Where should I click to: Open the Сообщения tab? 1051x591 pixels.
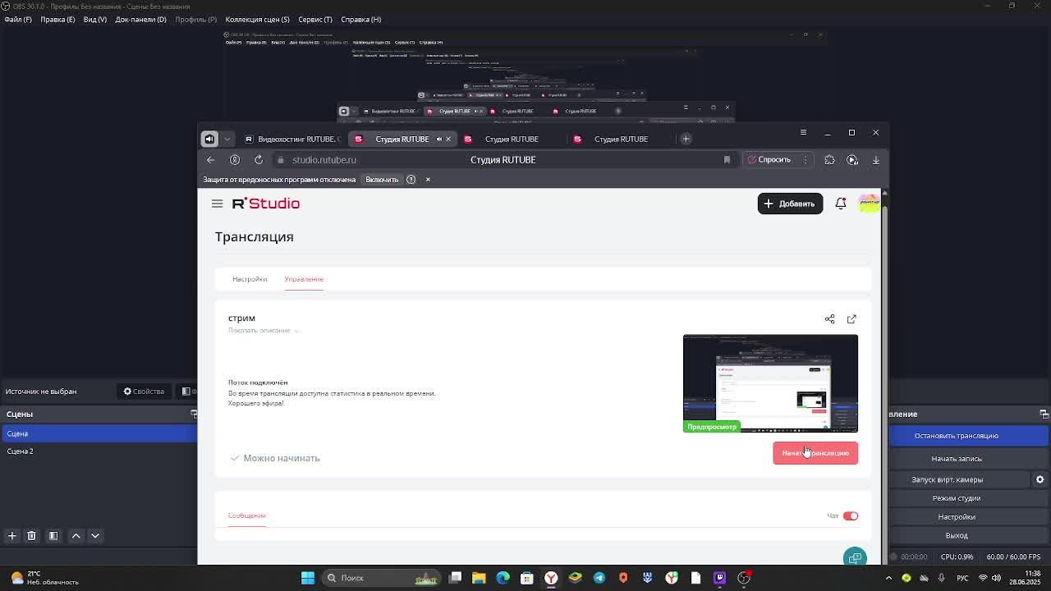pyautogui.click(x=246, y=515)
